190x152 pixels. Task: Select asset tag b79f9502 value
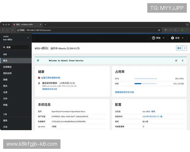[x=70, y=117]
